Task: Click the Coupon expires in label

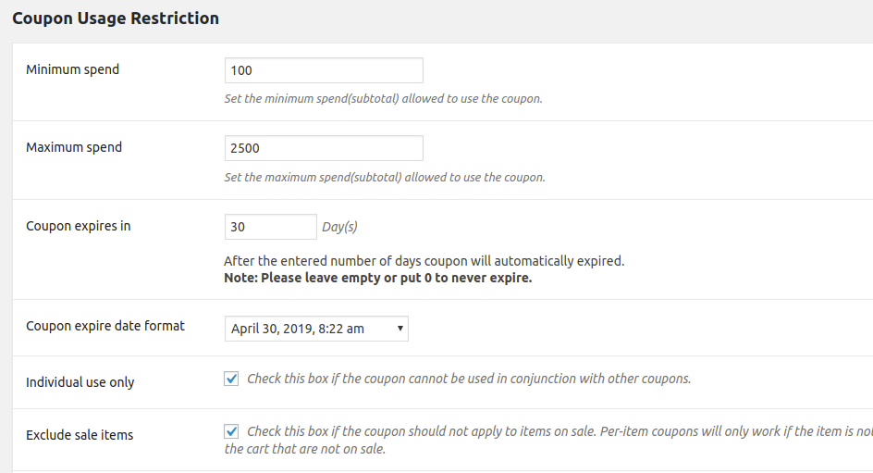Action: click(x=78, y=226)
